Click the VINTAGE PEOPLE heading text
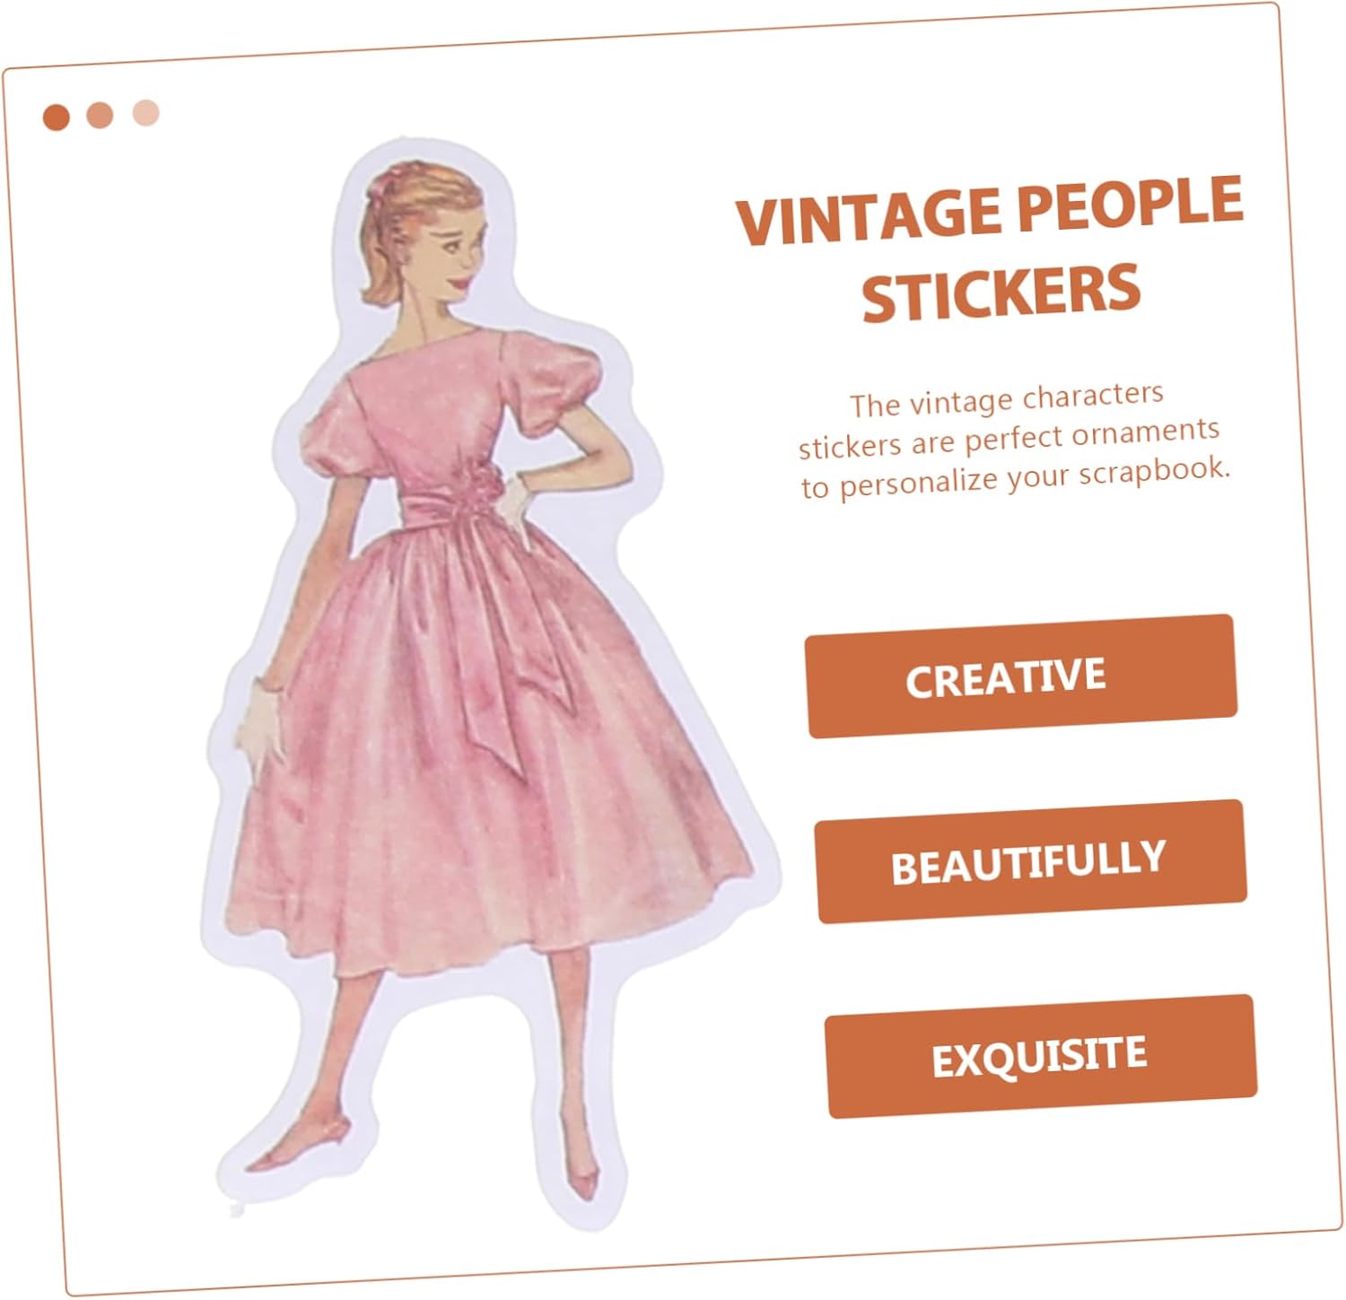 click(x=989, y=212)
